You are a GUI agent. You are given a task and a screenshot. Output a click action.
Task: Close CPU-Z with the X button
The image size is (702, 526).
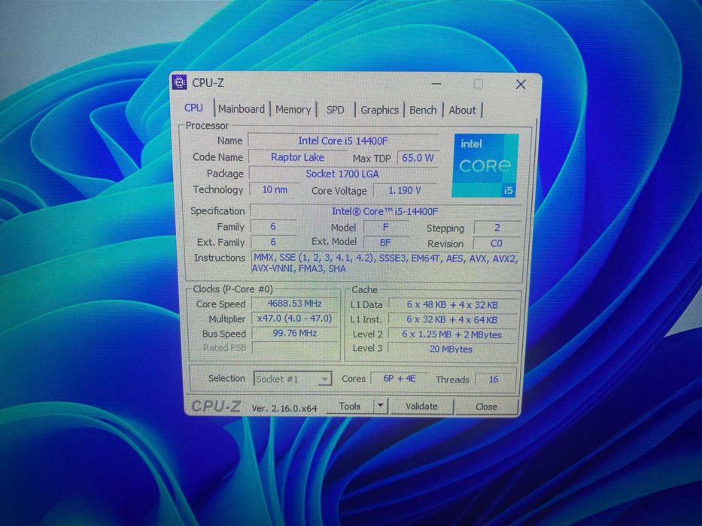click(520, 84)
